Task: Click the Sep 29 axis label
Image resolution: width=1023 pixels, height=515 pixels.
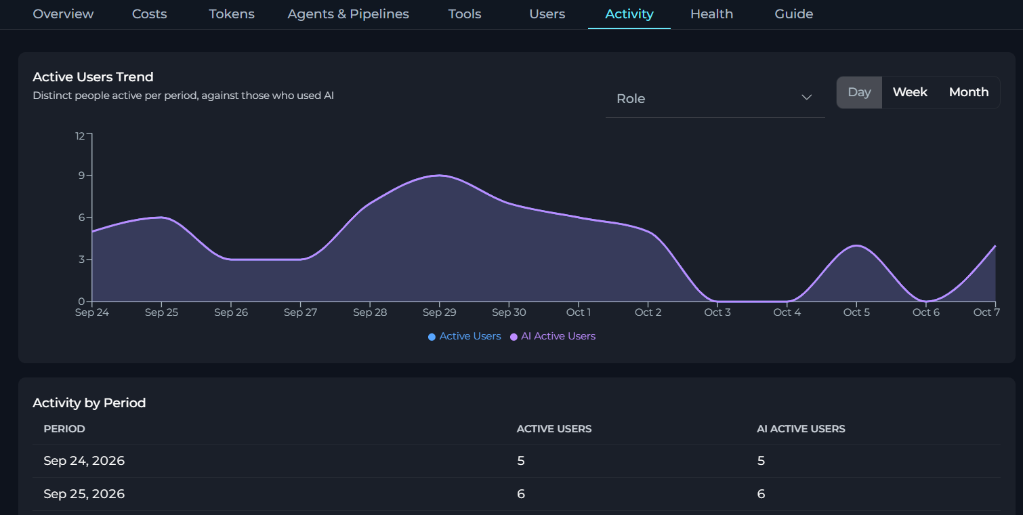Action: 439,312
